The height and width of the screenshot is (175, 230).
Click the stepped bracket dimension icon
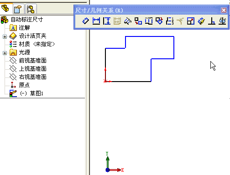point(149,21)
